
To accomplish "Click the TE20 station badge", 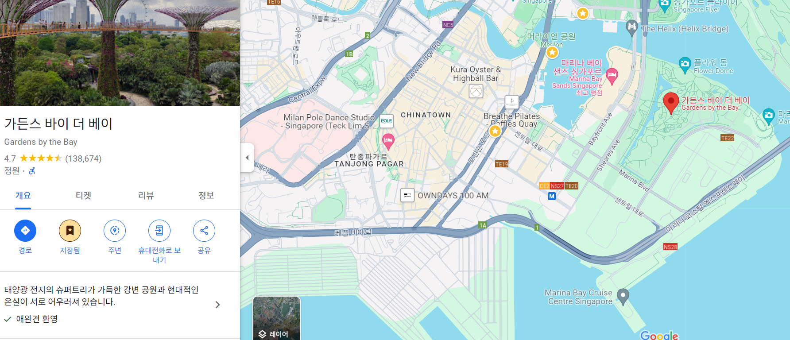I will point(571,186).
